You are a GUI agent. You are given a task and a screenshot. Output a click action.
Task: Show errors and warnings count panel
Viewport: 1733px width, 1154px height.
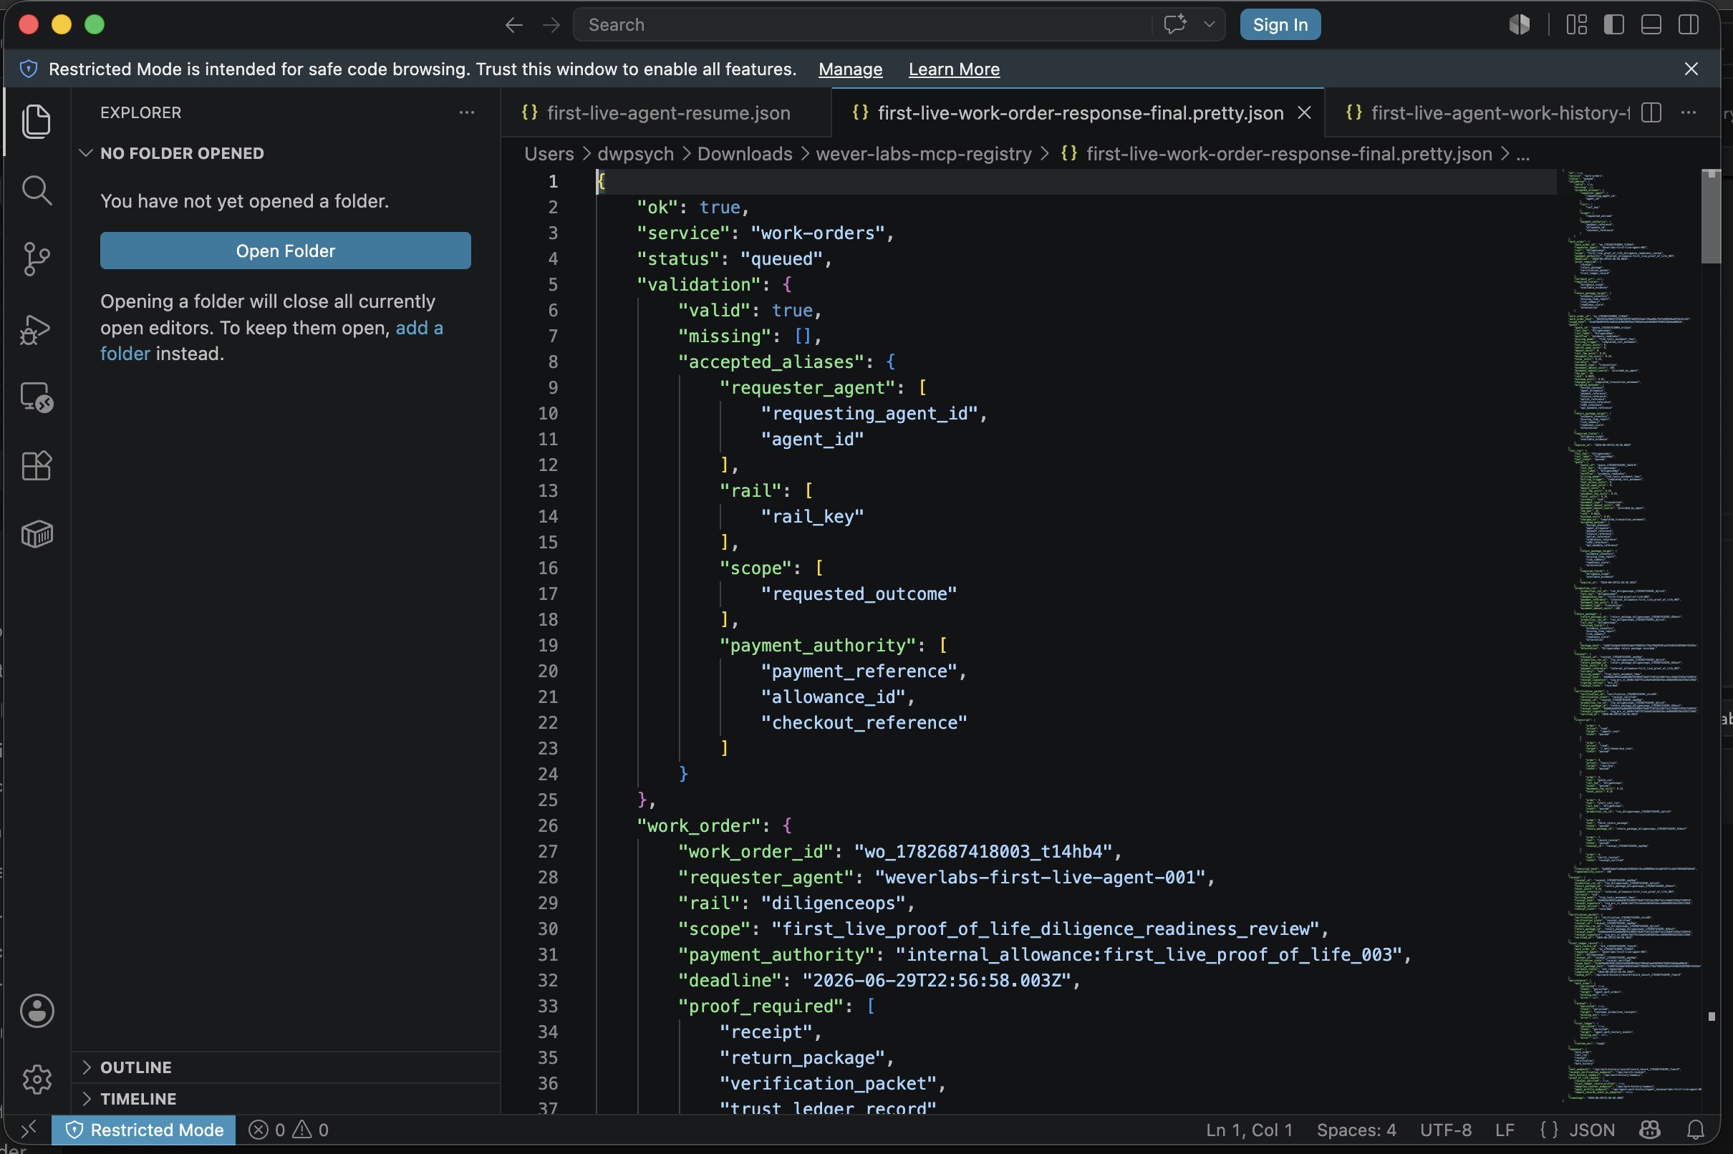pos(289,1130)
